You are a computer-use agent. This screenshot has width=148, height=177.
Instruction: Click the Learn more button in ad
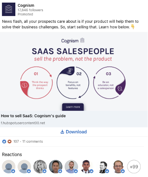point(73,107)
